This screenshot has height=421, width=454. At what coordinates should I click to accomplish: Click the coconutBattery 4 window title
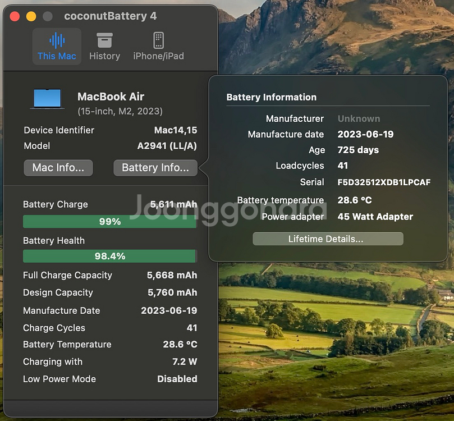111,16
